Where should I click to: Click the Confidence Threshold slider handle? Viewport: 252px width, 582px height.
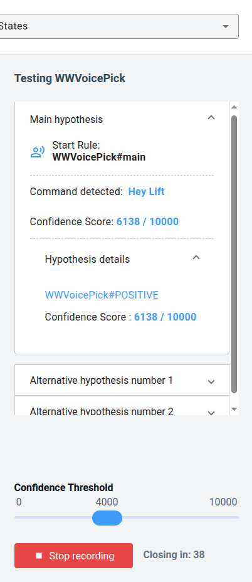click(107, 518)
